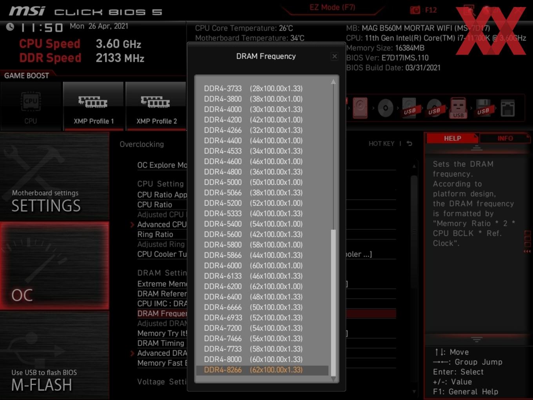This screenshot has height=400, width=533.
Task: Select DDR4-4533 frequency
Action: click(262, 151)
